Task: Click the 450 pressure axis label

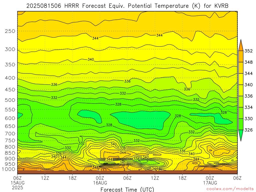Action: 10,90
